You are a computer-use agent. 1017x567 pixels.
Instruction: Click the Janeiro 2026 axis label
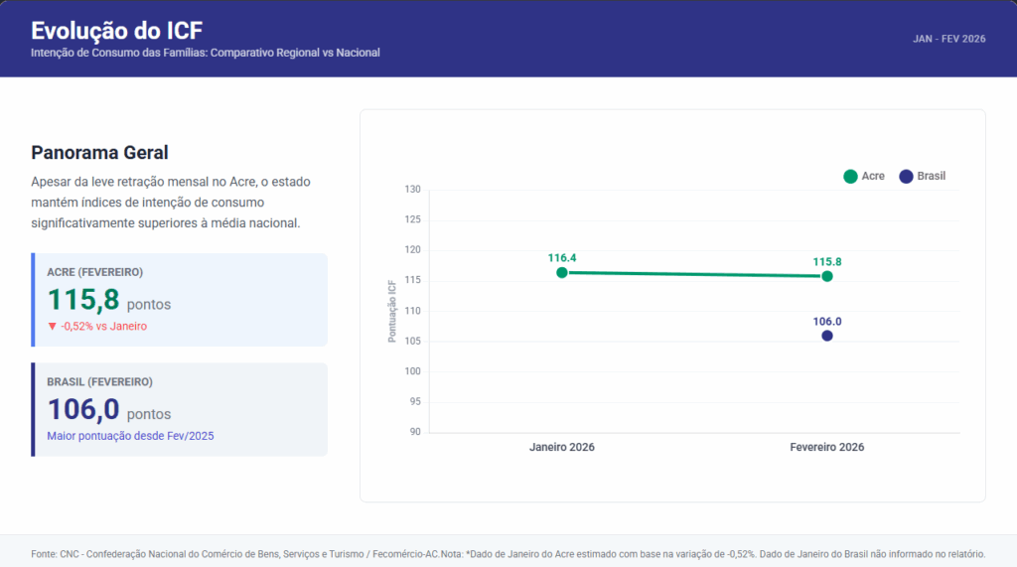point(562,448)
